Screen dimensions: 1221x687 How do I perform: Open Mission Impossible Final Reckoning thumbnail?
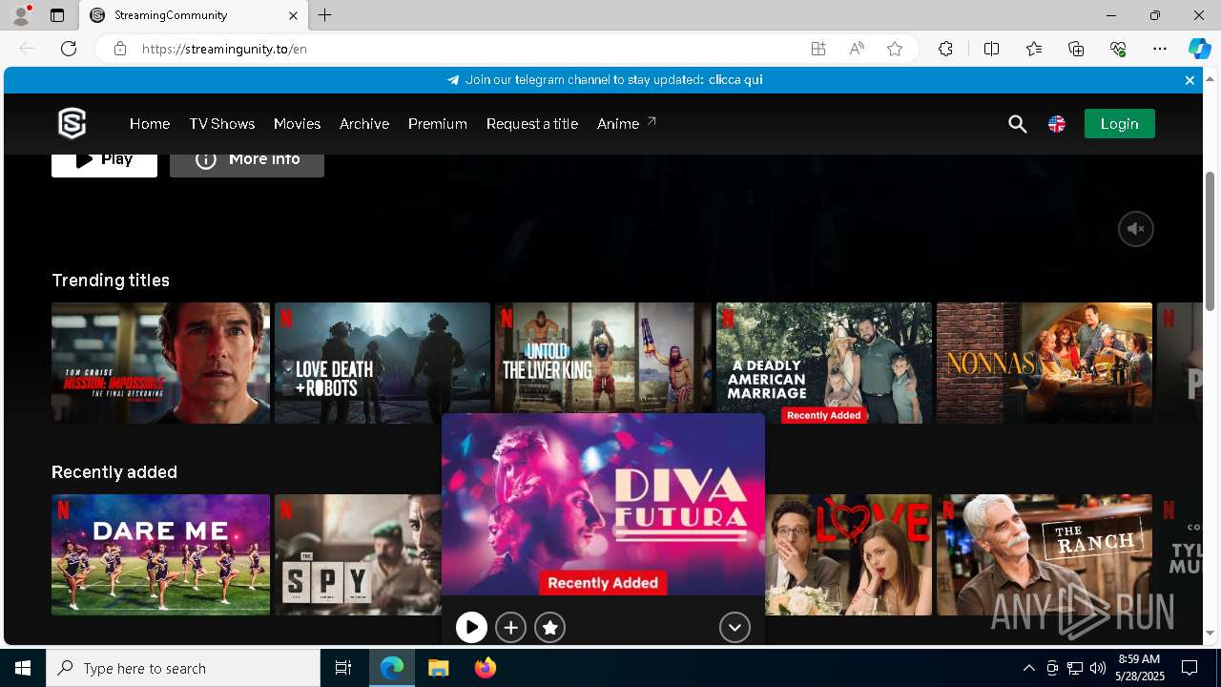click(160, 363)
